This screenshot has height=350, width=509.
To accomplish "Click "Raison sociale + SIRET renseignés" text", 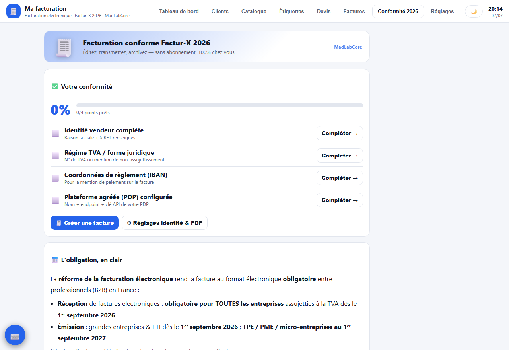I will click(100, 138).
